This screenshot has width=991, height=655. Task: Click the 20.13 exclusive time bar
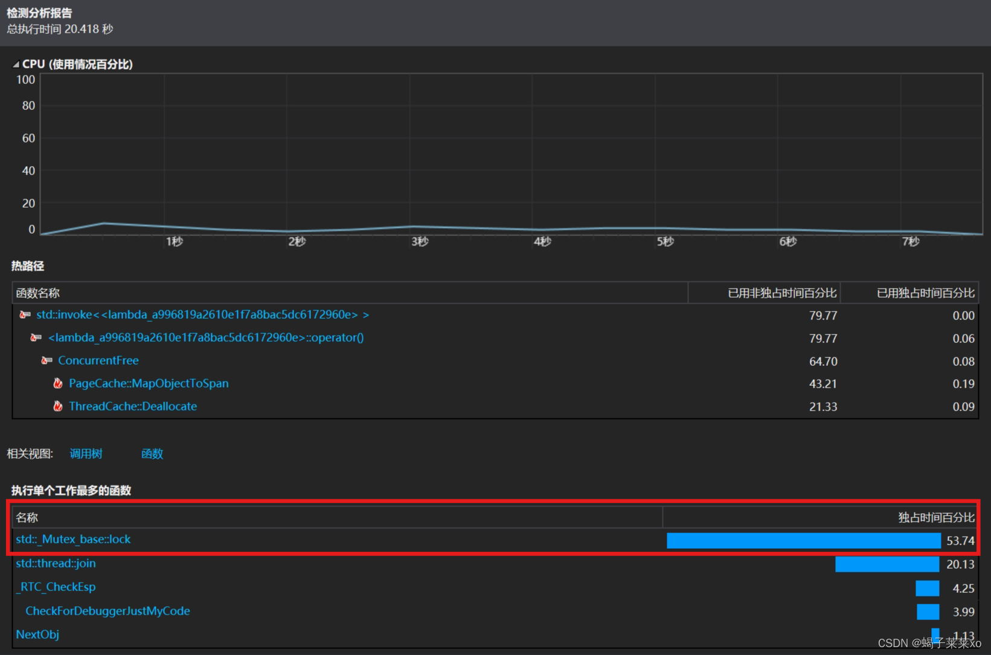(887, 564)
